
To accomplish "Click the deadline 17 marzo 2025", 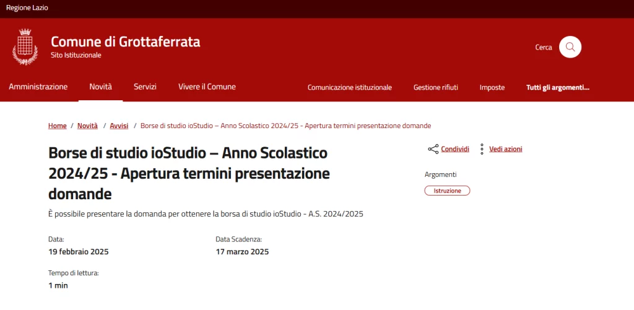I will pyautogui.click(x=242, y=252).
